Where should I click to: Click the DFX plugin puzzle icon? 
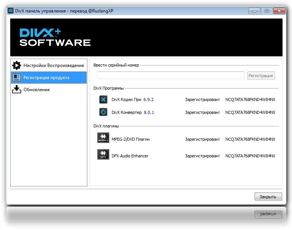point(103,154)
